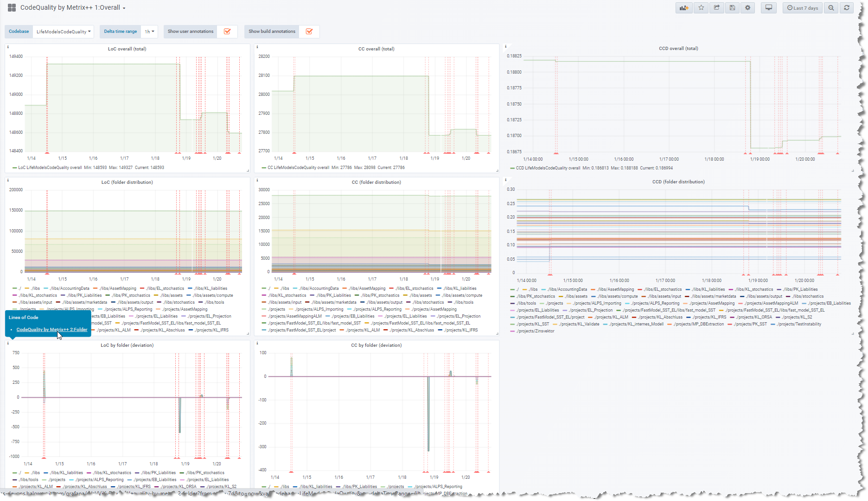Follow the CodeQuality by Metrix++ 2:Folder link
The height and width of the screenshot is (501, 868).
pyautogui.click(x=52, y=330)
